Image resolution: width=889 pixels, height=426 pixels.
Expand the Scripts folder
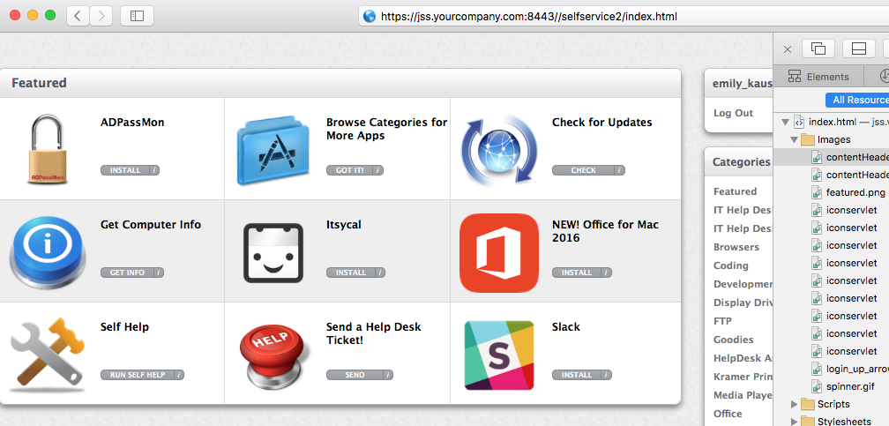pyautogui.click(x=795, y=405)
